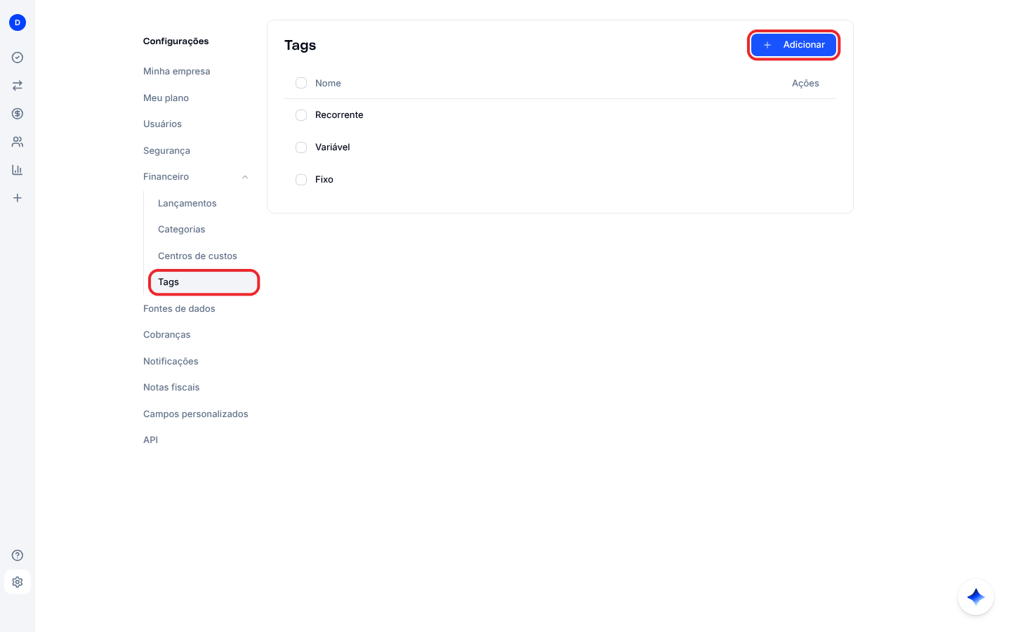Open the help question mark icon

pos(18,555)
